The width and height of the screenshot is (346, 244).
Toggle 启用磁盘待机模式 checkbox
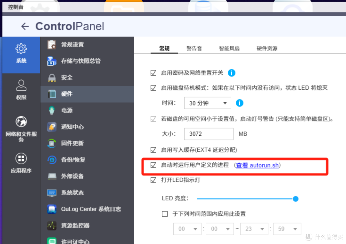153,88
